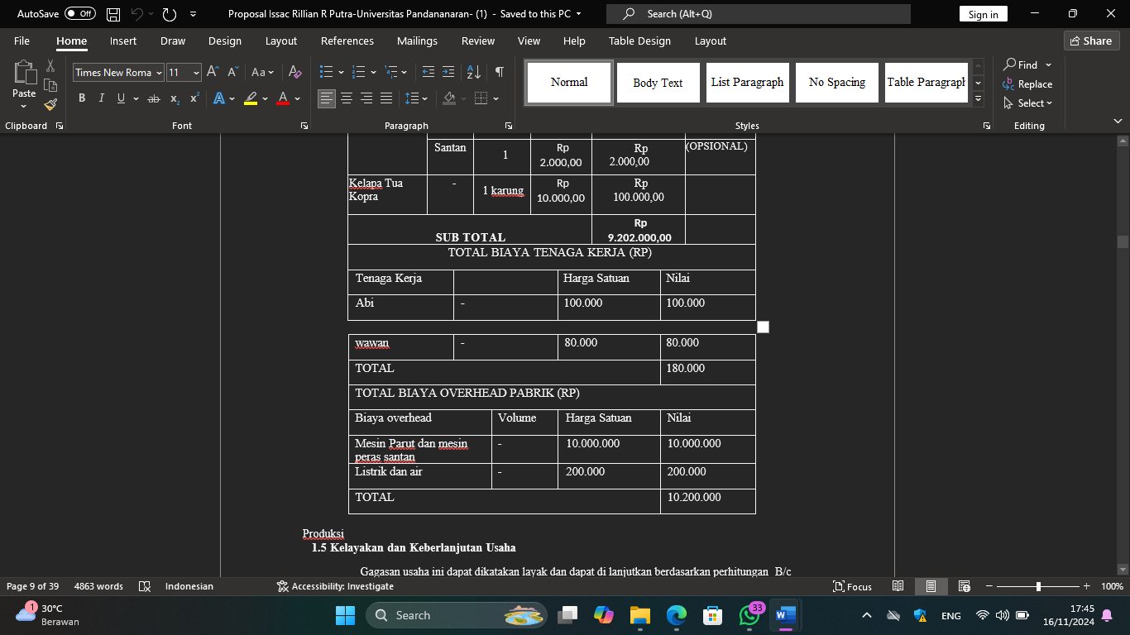Open text highlight color picker arrow
The height and width of the screenshot is (635, 1130).
coord(265,98)
